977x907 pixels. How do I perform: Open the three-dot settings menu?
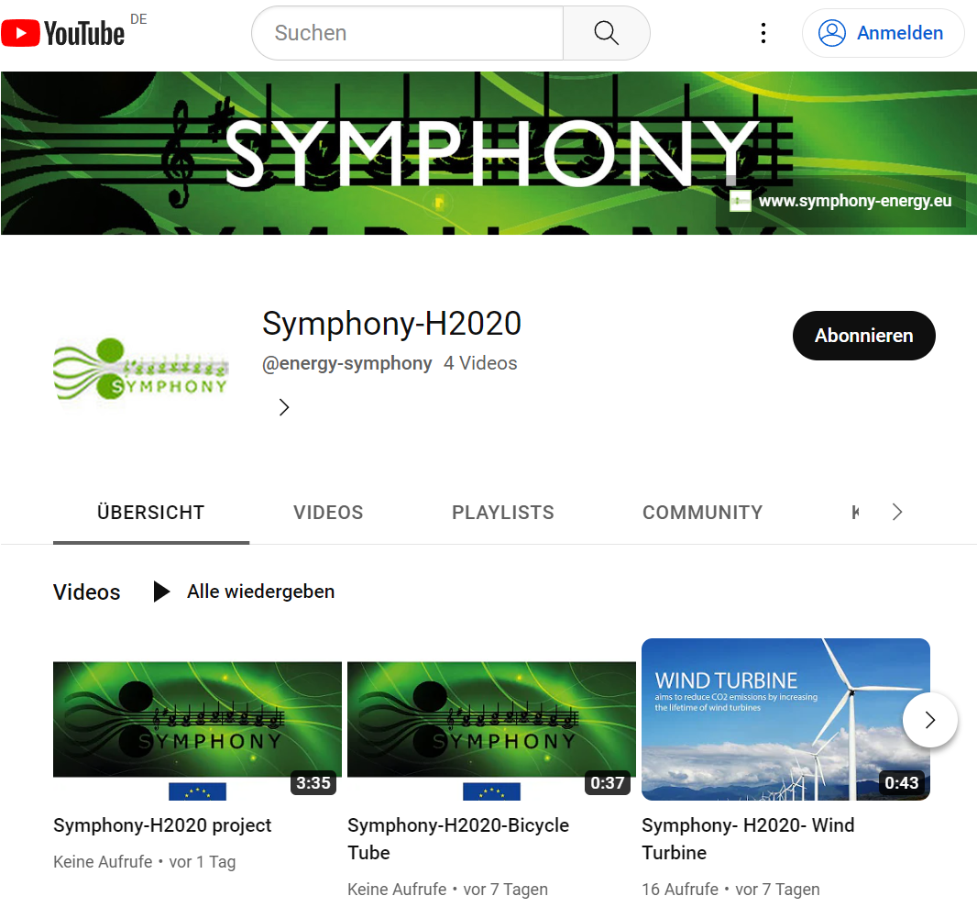(763, 33)
